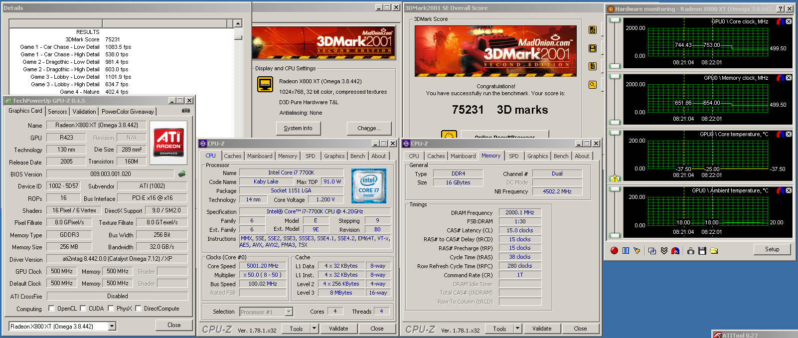Click the Core Speed value 5001.20 MHz
Viewport: 798px width, 338px height.
tap(263, 266)
